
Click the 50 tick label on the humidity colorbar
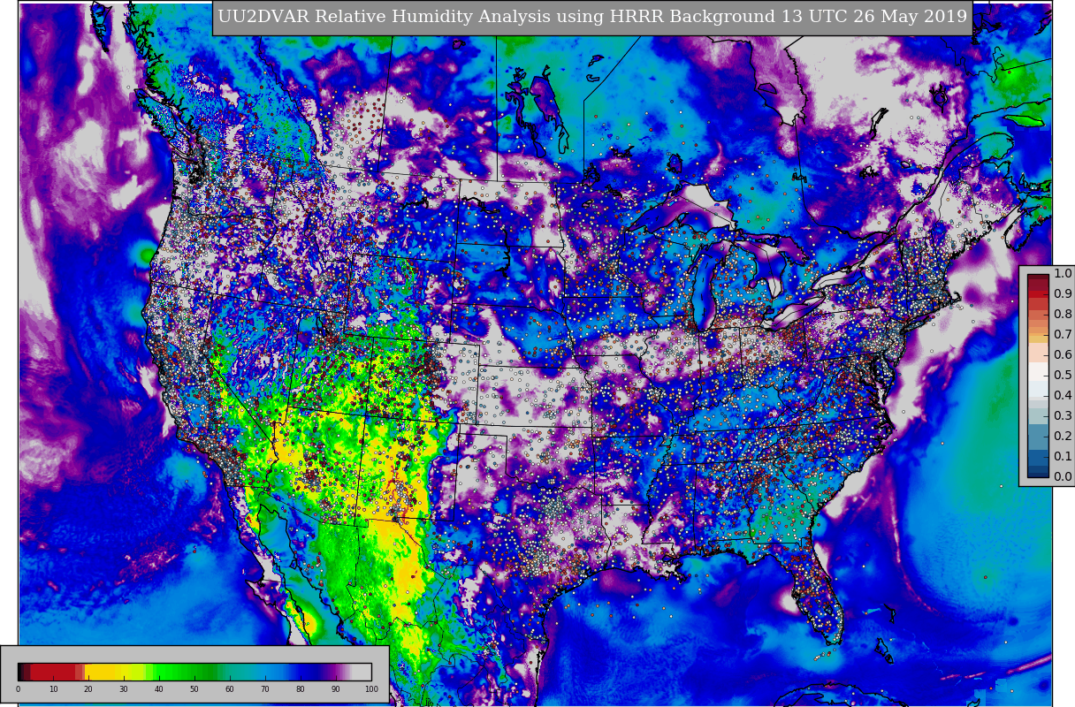(x=194, y=689)
